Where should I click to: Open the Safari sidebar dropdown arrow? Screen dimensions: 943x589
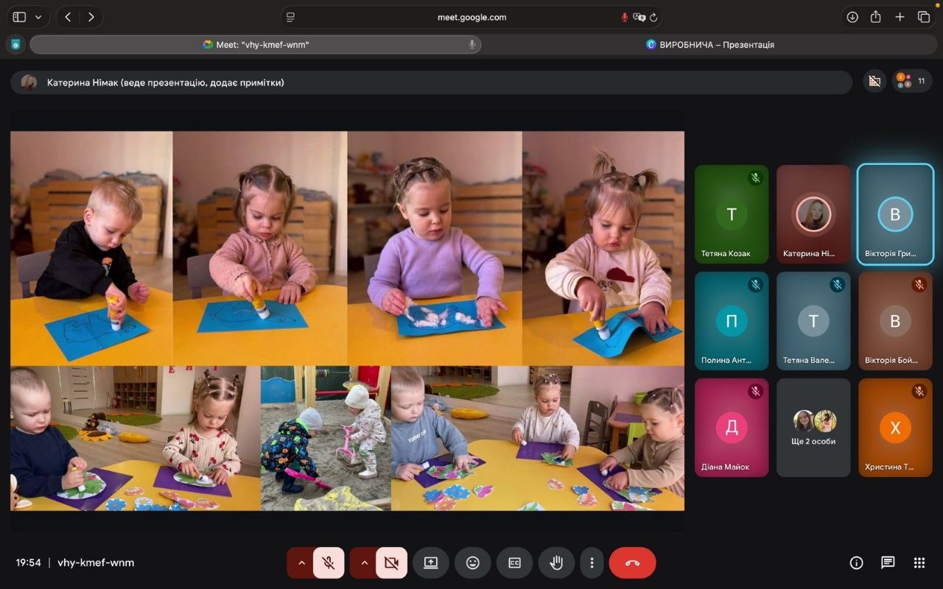(x=38, y=17)
